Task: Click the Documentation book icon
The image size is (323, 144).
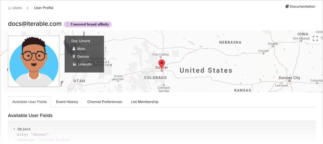Action: pos(287,6)
